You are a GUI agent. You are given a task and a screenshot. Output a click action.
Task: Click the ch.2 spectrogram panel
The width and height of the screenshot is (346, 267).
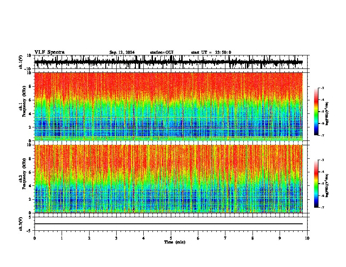[169, 179]
